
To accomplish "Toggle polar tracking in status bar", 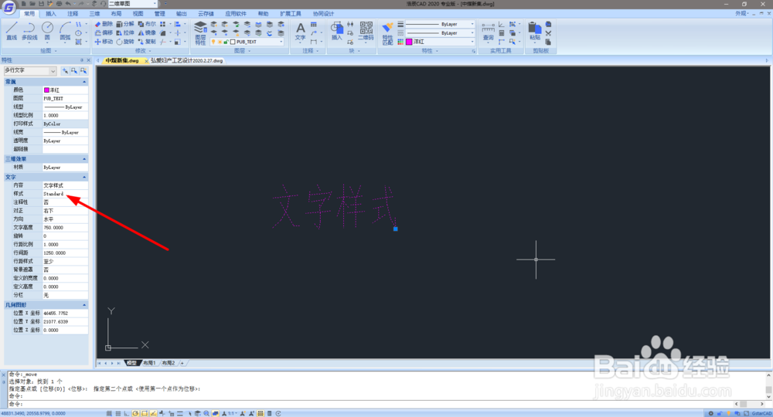I will click(x=135, y=414).
